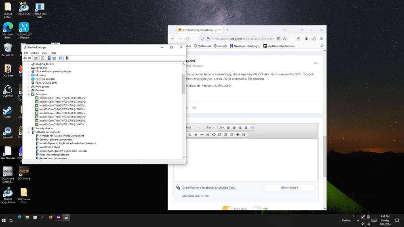The image size is (404, 227).
Task: Click preview icon in forum editor
Action: point(244,135)
